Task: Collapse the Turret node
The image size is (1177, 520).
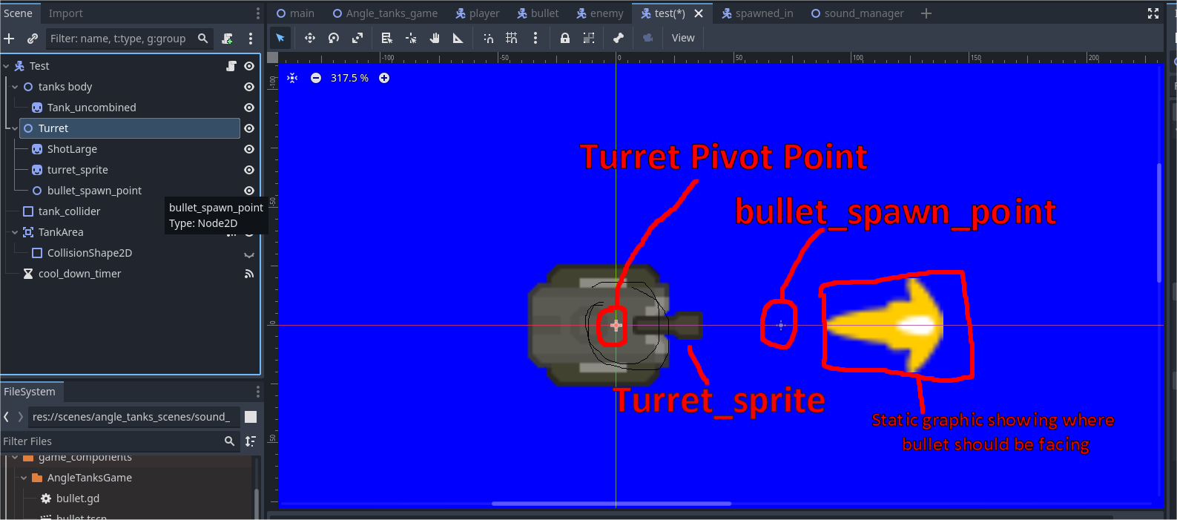Action: pyautogui.click(x=15, y=128)
